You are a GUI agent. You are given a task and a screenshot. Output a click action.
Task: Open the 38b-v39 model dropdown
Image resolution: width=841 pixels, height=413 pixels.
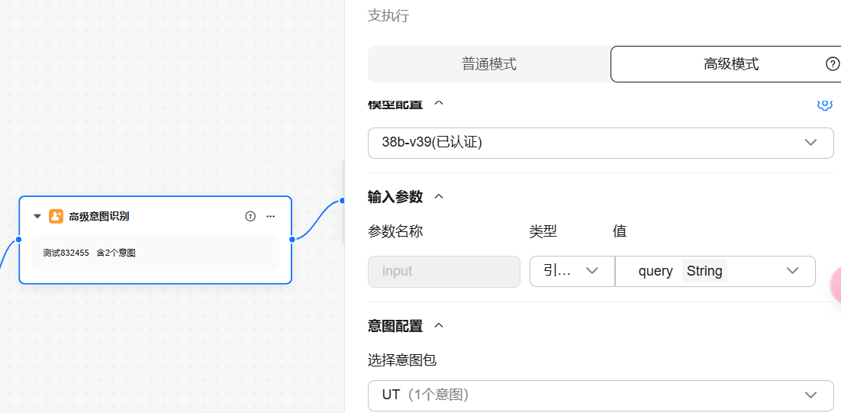click(x=601, y=143)
